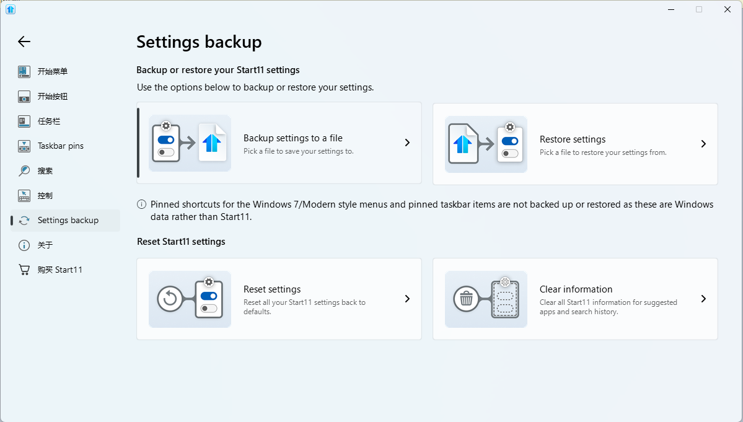Click the back arrow icon
This screenshot has width=743, height=422.
coord(24,42)
